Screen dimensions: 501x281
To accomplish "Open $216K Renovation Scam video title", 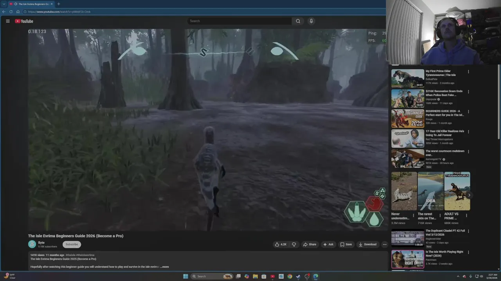I will [444, 93].
